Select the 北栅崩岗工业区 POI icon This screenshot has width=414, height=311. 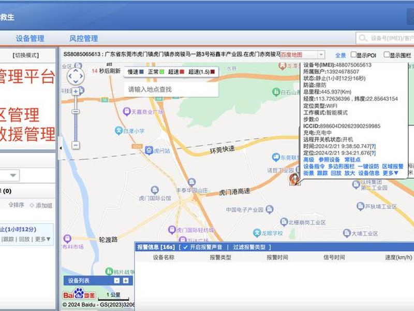[284, 222]
